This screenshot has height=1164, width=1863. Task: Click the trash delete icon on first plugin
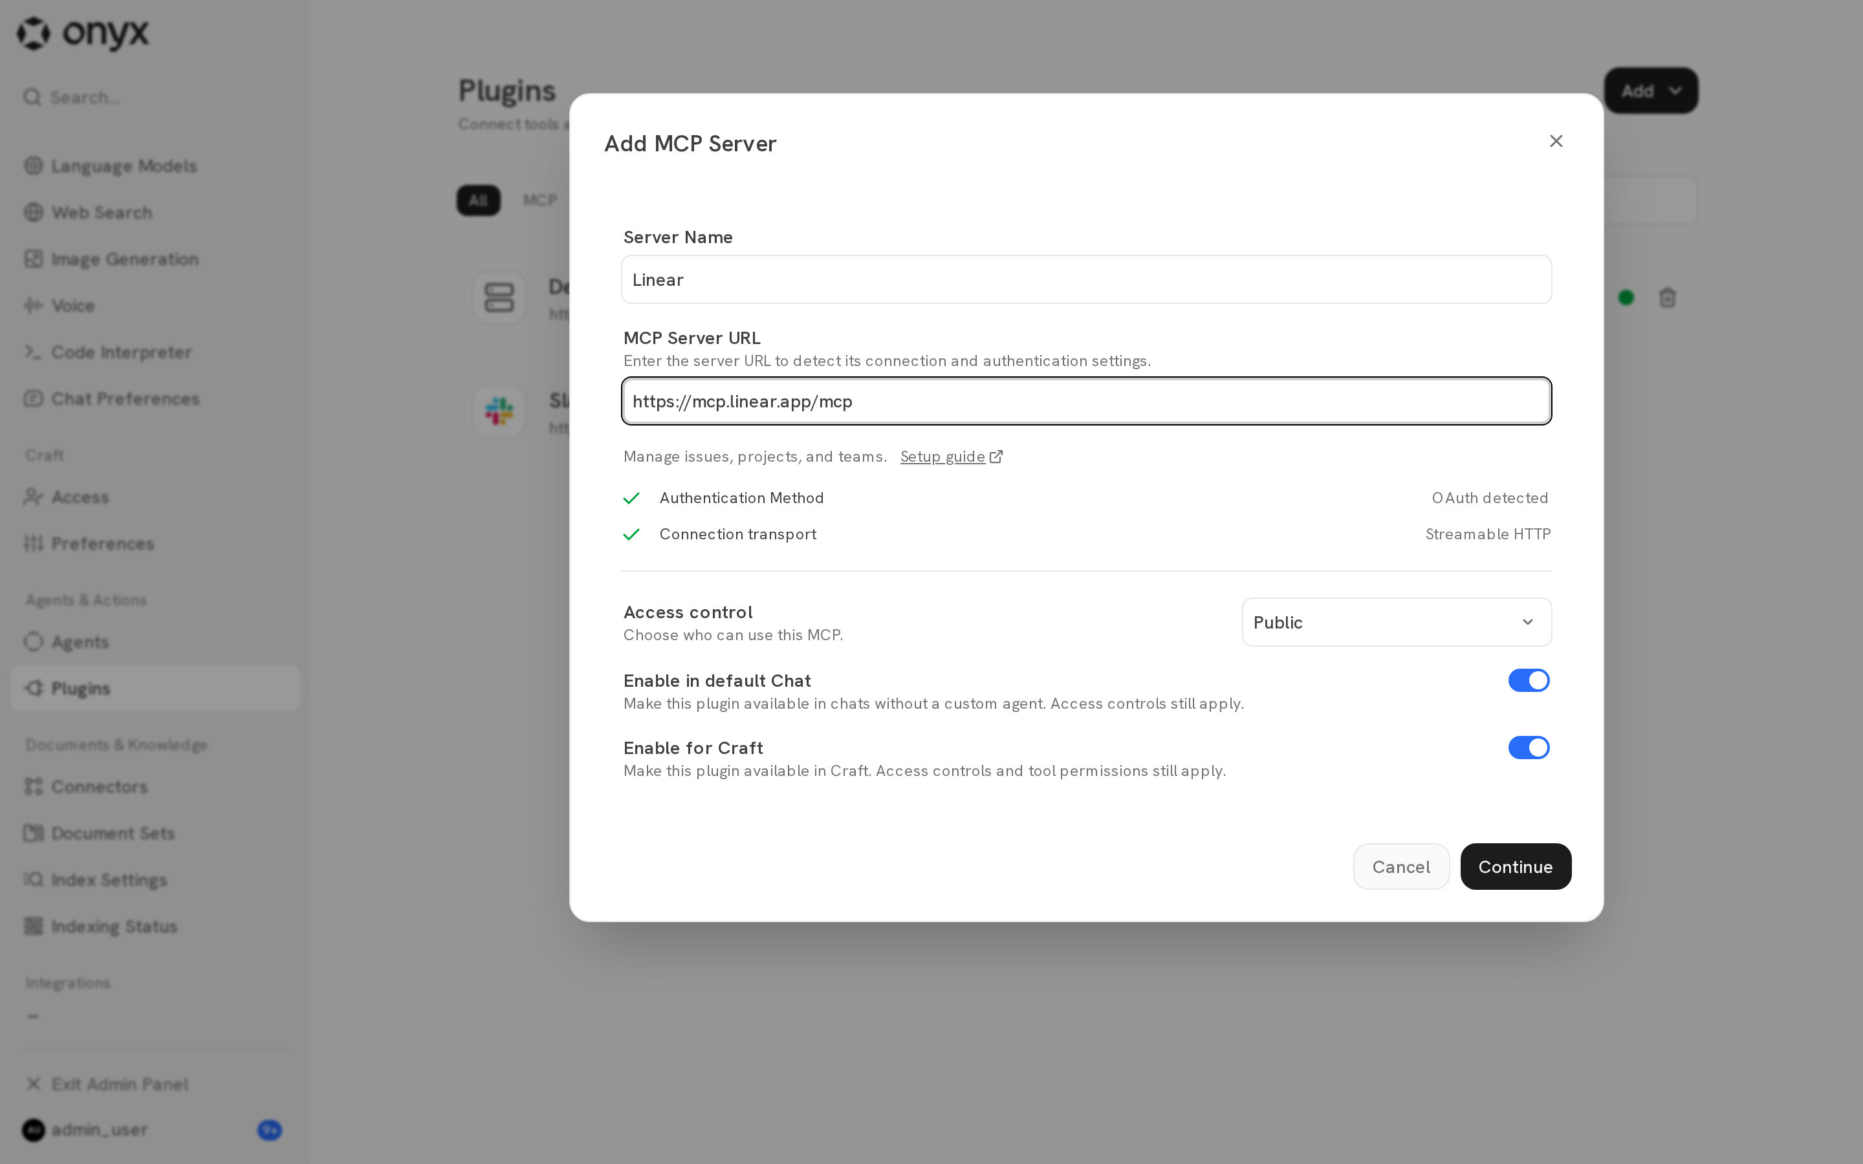pyautogui.click(x=1668, y=297)
